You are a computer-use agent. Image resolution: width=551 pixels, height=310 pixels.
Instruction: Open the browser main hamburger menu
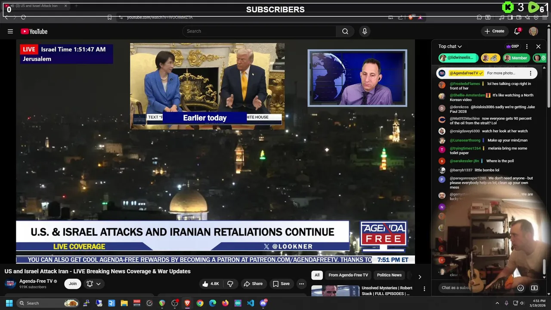point(545,17)
